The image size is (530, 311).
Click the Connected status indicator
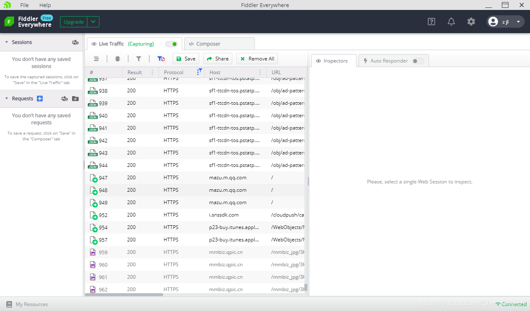(x=511, y=304)
